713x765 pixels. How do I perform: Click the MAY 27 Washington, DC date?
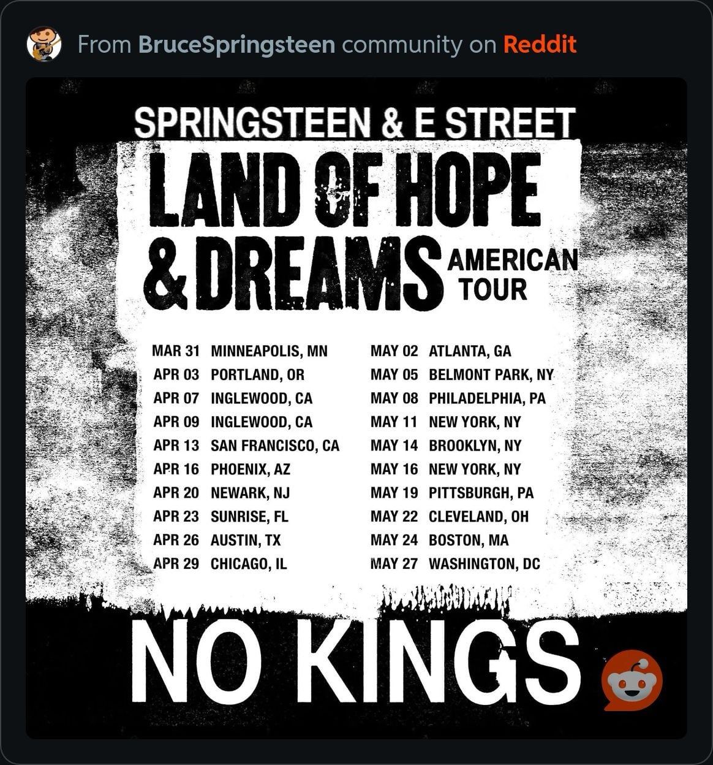[455, 564]
